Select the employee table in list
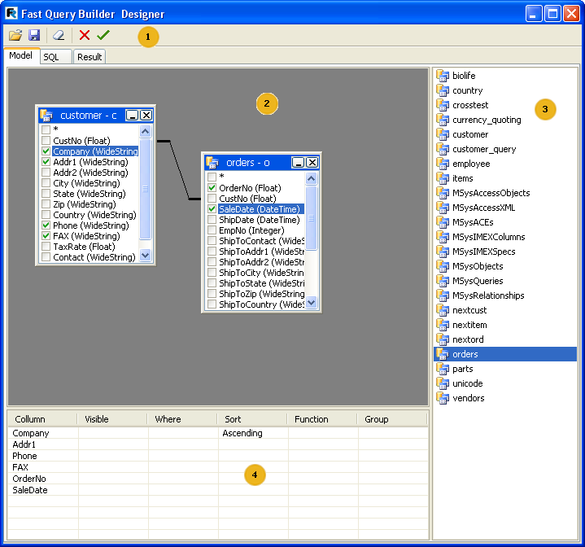 point(471,164)
